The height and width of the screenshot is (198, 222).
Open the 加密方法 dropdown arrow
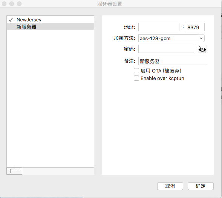[x=201, y=38]
